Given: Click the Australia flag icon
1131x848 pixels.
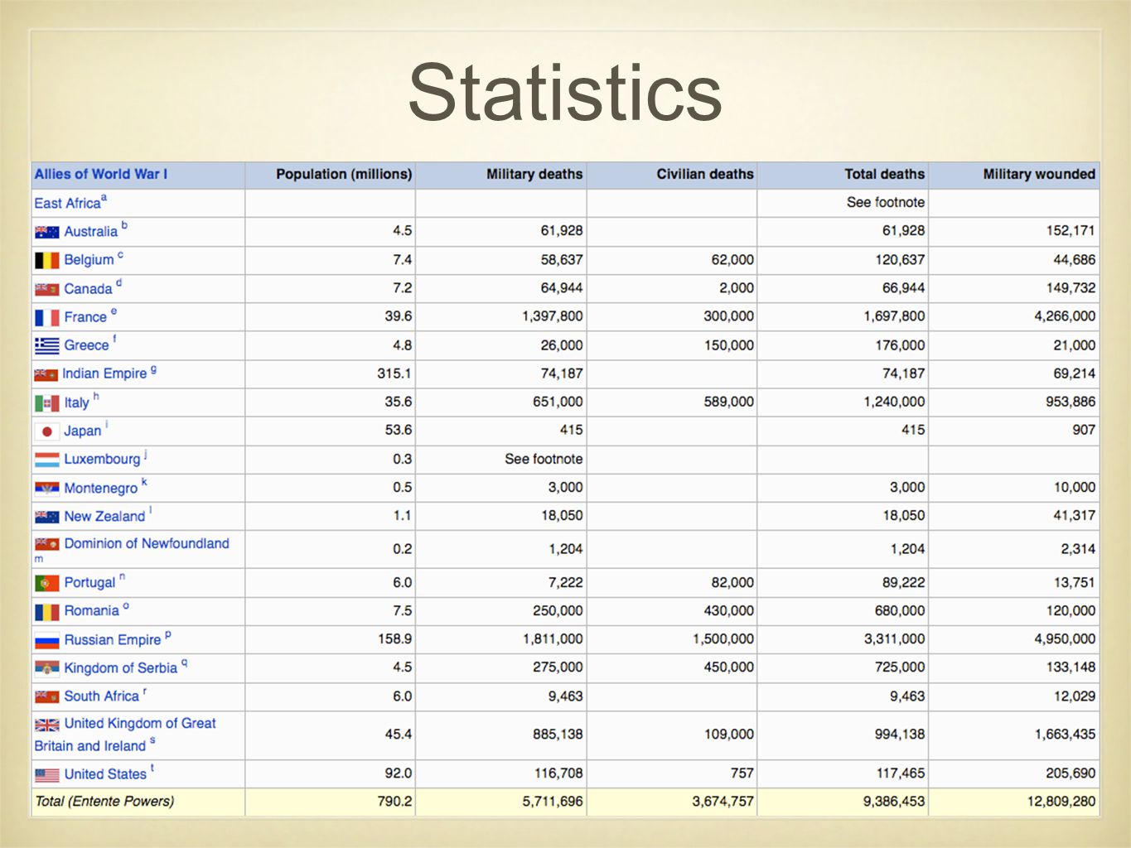Looking at the screenshot, I should [46, 233].
